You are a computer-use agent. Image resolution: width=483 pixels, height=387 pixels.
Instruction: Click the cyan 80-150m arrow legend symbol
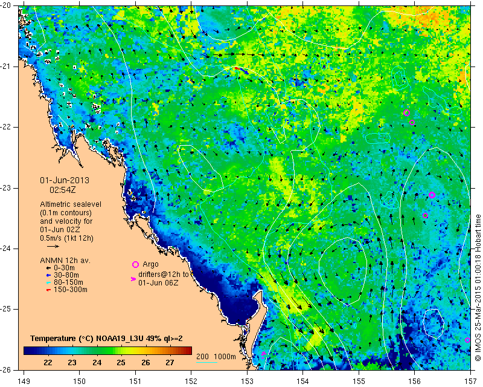click(48, 282)
